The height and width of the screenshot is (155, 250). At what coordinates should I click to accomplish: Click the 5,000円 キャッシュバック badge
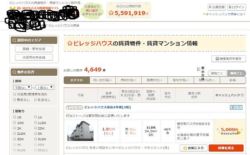(x=230, y=131)
